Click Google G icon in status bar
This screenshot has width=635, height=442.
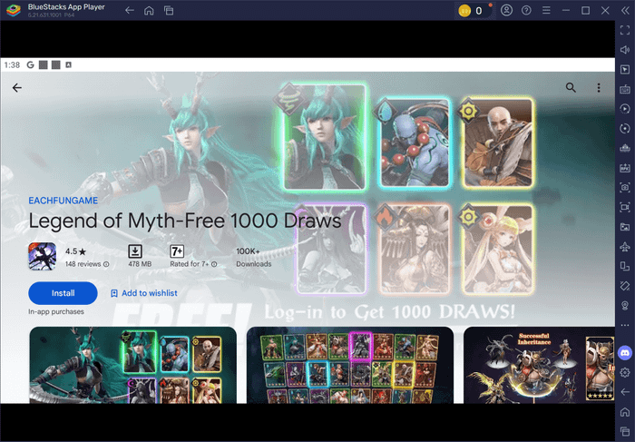tap(30, 64)
